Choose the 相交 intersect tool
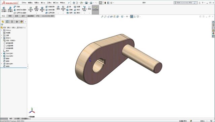Image resolution: width=215 pixels, height=122 pixels. coord(77,10)
